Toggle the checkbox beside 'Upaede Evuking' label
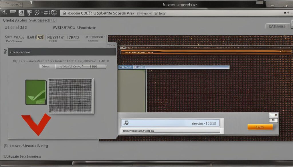Image resolution: width=293 pixels, height=167 pixels. pos(6,146)
